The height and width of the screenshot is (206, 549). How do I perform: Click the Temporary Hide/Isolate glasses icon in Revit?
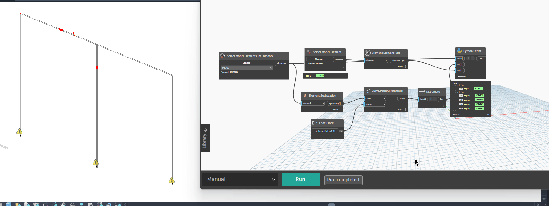[x=72, y=204]
